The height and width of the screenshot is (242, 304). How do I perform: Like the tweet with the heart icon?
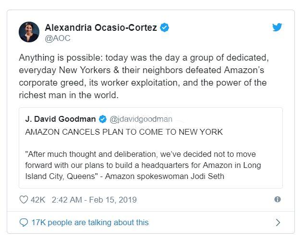[24, 200]
